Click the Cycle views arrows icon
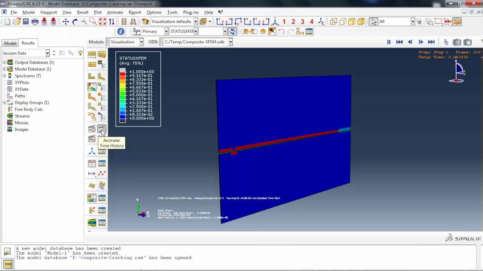 [112, 22]
